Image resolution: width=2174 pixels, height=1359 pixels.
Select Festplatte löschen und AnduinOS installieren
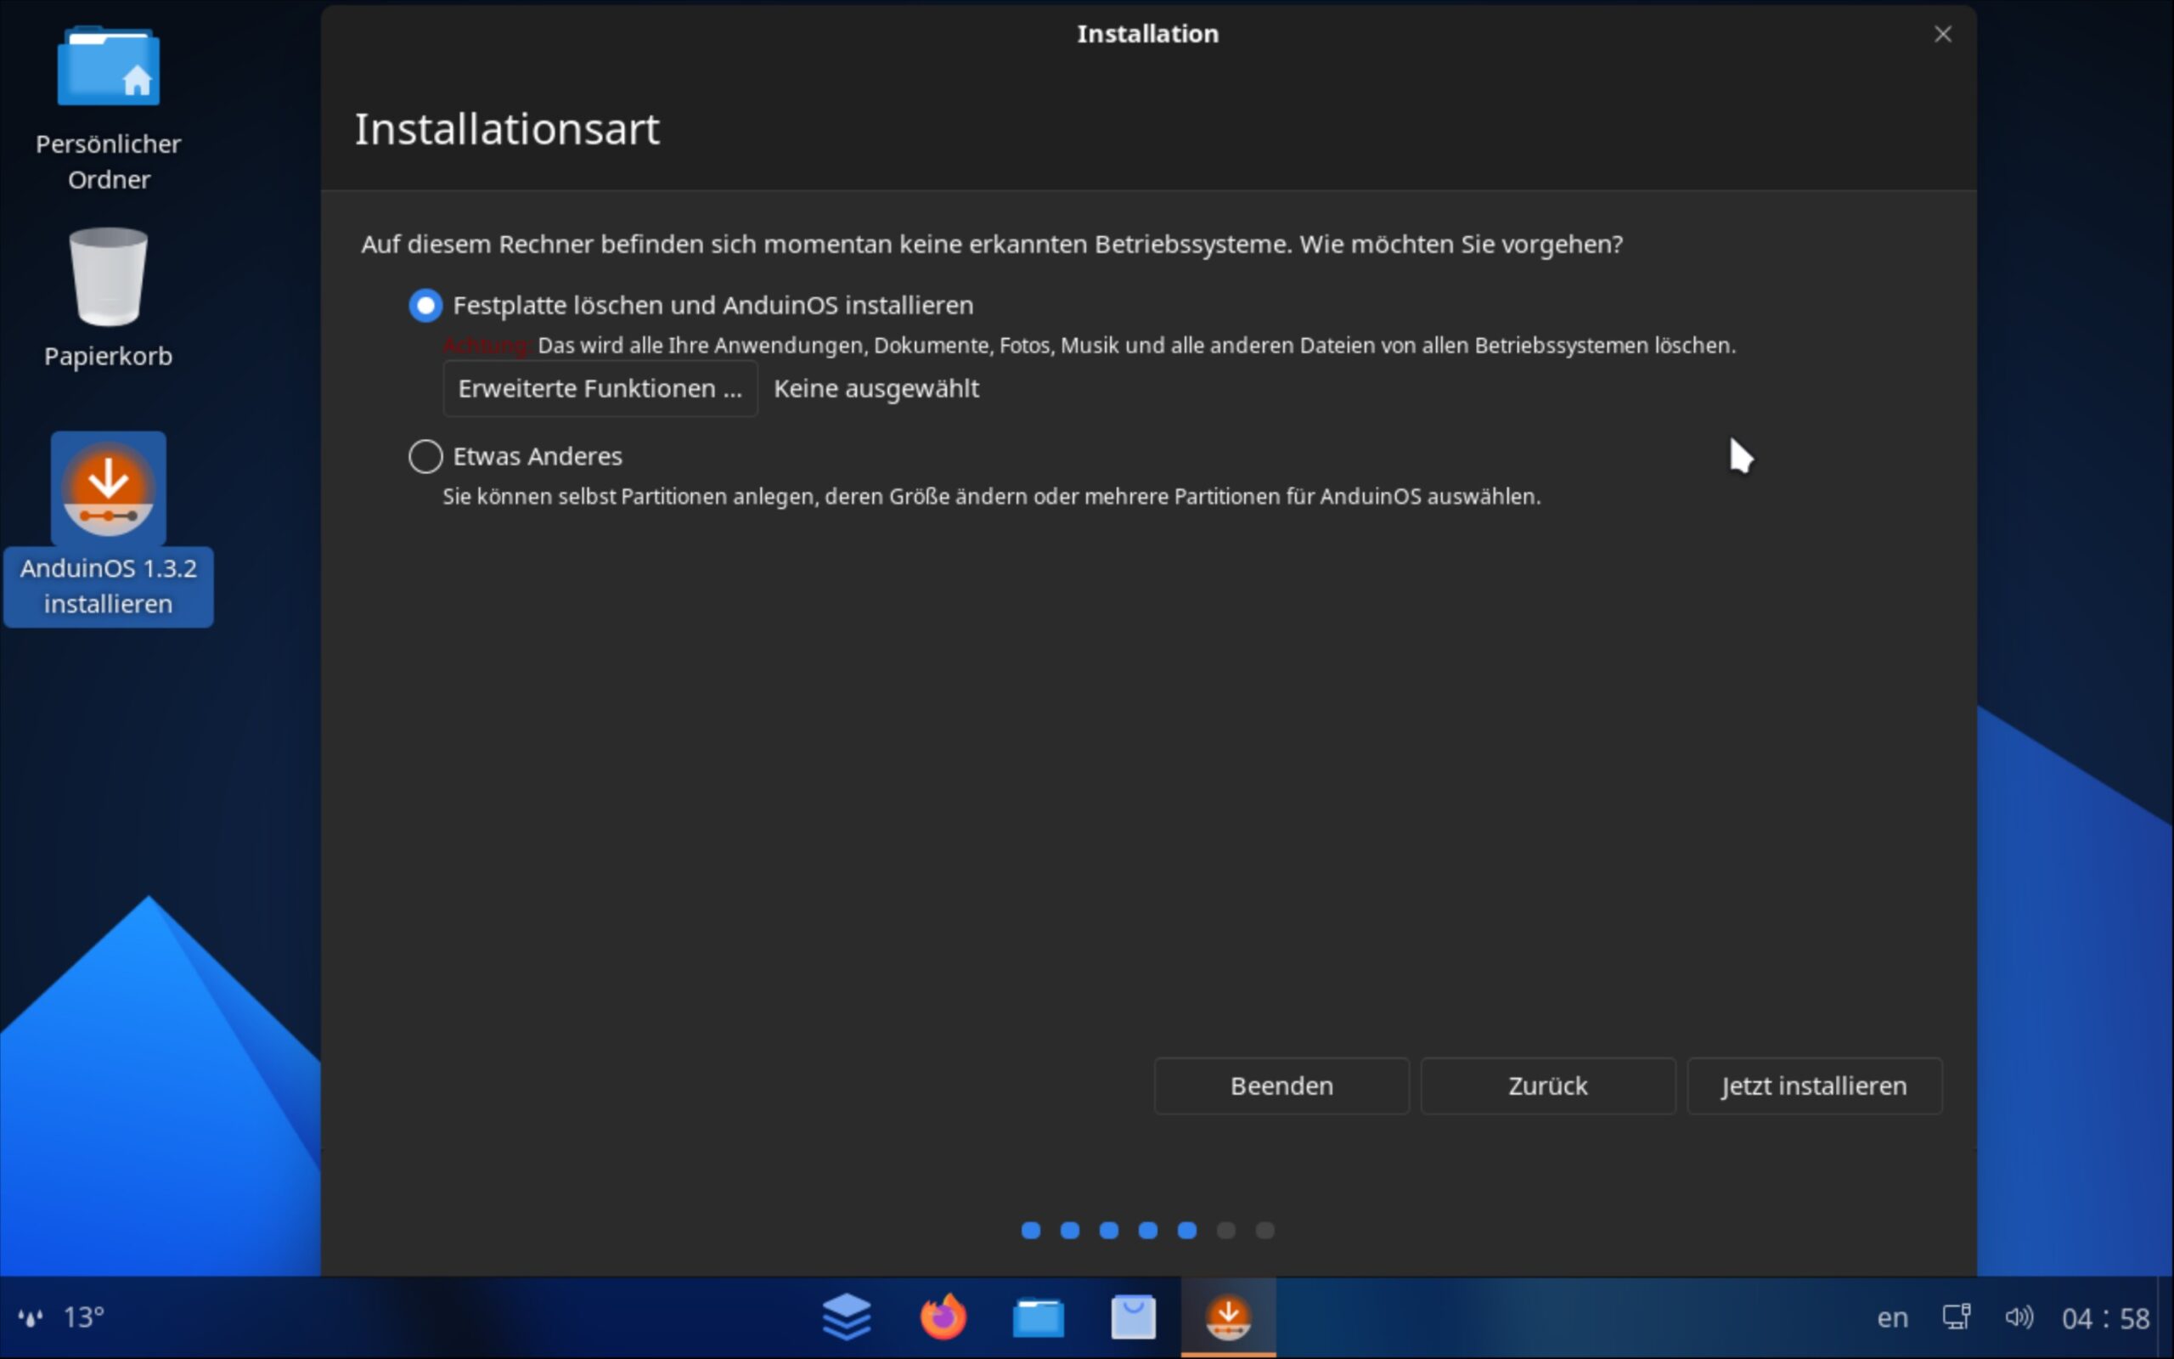coord(425,306)
